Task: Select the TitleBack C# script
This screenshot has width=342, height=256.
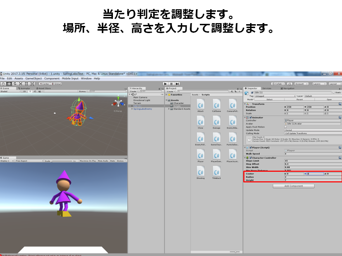Action: point(216,173)
